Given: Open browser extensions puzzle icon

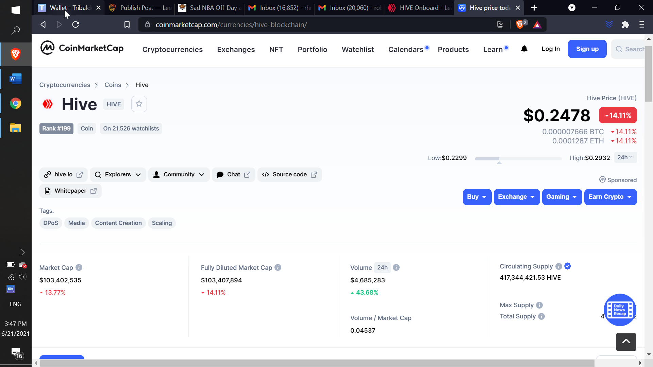Looking at the screenshot, I should point(625,24).
